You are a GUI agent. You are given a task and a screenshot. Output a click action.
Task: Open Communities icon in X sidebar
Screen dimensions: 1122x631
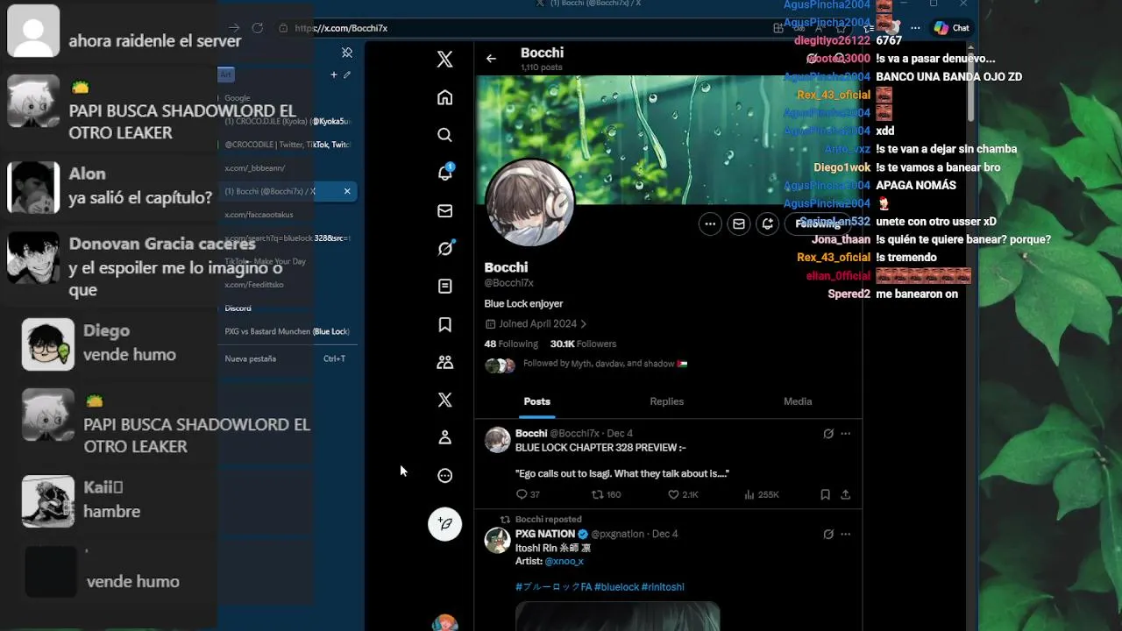pos(444,362)
